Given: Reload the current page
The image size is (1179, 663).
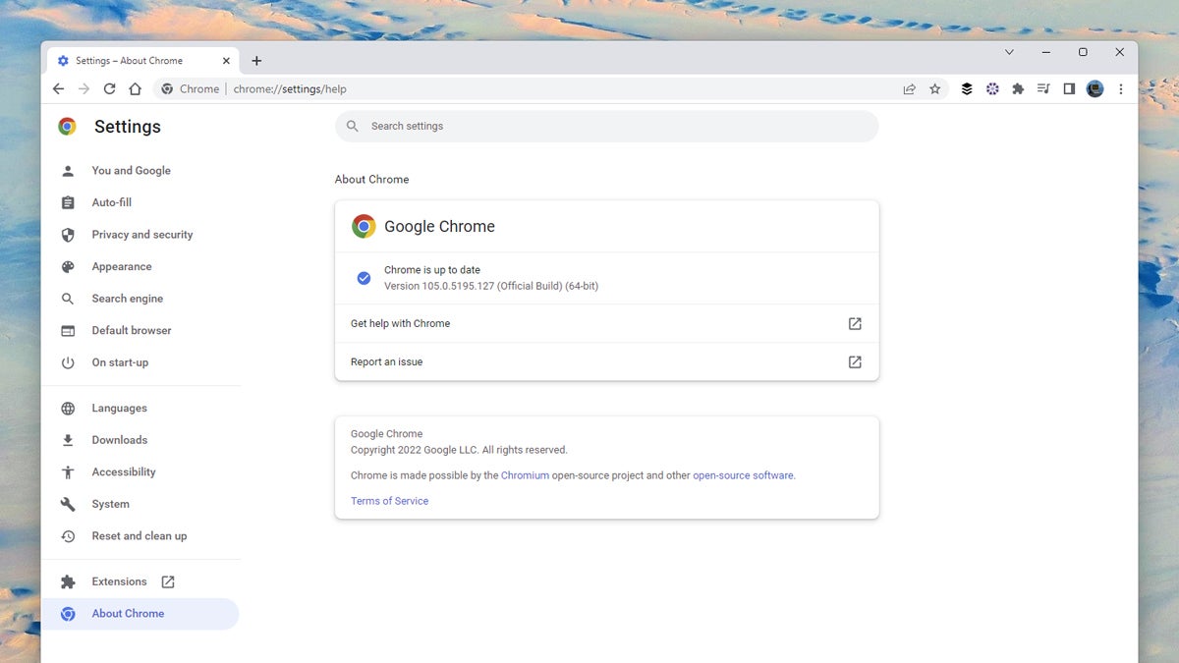Looking at the screenshot, I should 109,88.
